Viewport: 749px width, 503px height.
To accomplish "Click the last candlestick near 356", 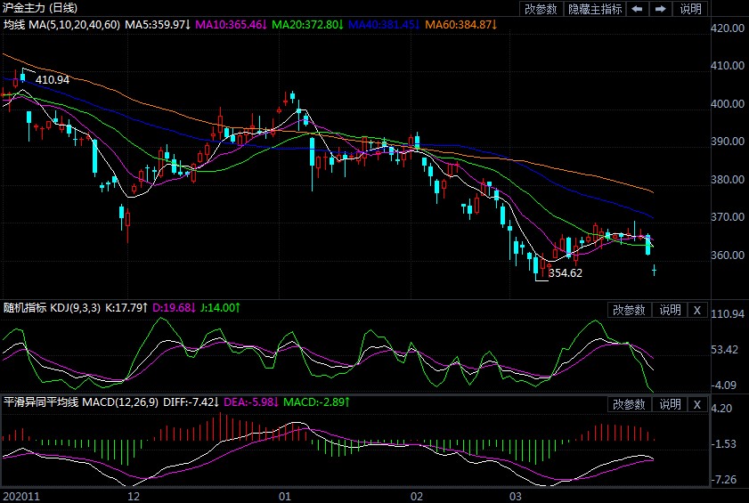I will 654,271.
